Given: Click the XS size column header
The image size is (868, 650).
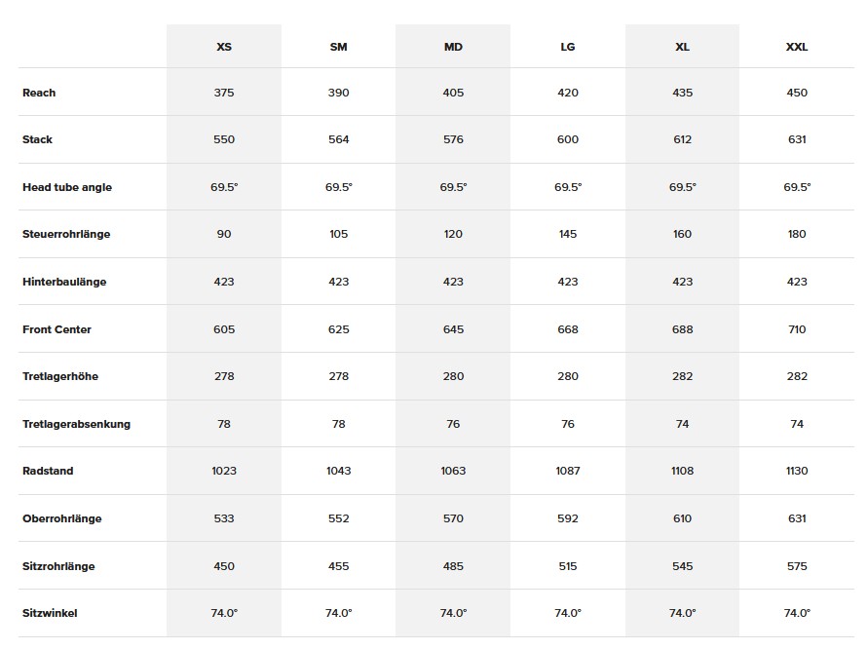Looking at the screenshot, I should (x=224, y=47).
